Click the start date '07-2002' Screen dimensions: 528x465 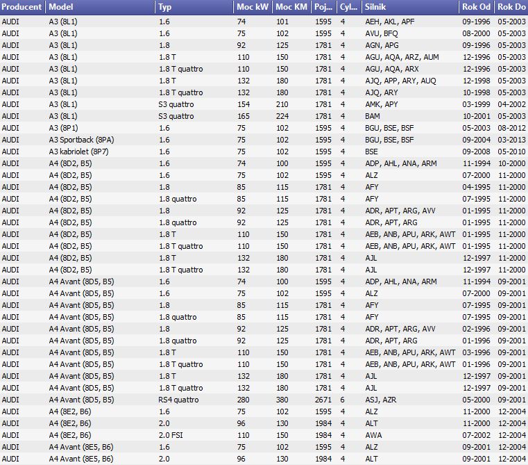(476, 435)
